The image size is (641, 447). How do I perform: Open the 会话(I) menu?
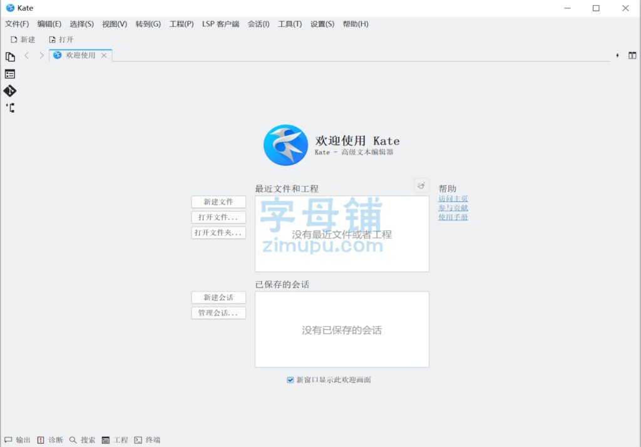(259, 24)
